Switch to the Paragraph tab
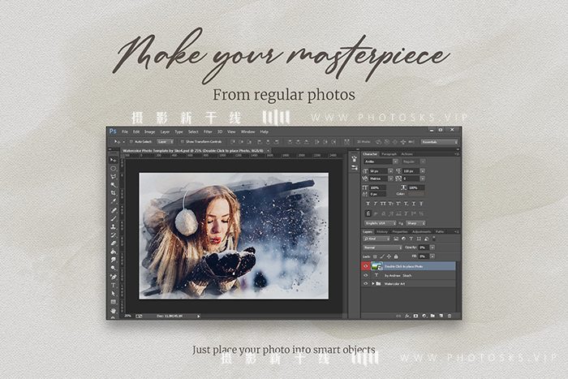568x379 pixels. pyautogui.click(x=389, y=154)
